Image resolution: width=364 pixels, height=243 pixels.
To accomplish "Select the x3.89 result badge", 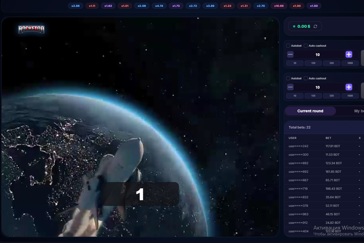I will pyautogui.click(x=210, y=6).
